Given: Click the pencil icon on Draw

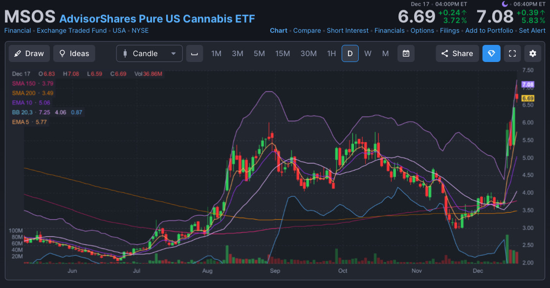Looking at the screenshot, I should [17, 54].
